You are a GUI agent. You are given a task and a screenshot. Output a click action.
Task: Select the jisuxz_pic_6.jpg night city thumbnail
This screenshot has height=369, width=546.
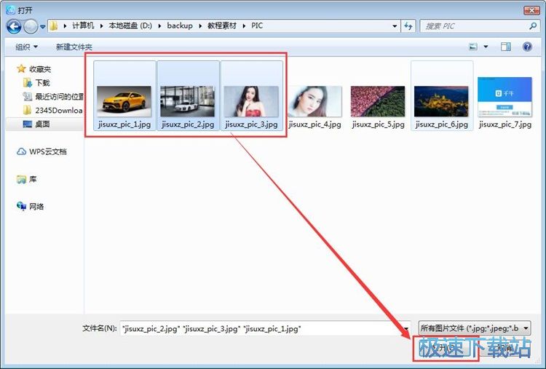pyautogui.click(x=442, y=101)
